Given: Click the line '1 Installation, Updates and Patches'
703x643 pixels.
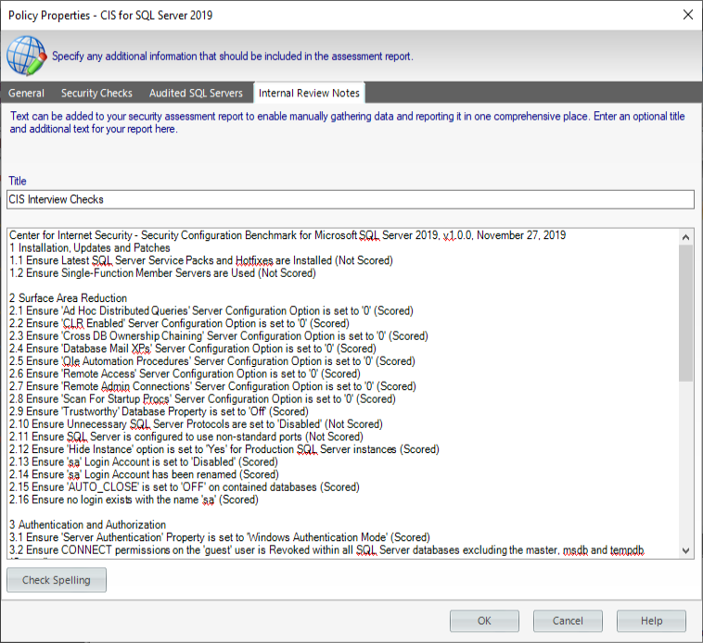Looking at the screenshot, I should pyautogui.click(x=90, y=247).
